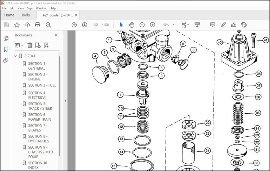Jump to SECTION 7 - BRAKES bookmark

coord(38,128)
